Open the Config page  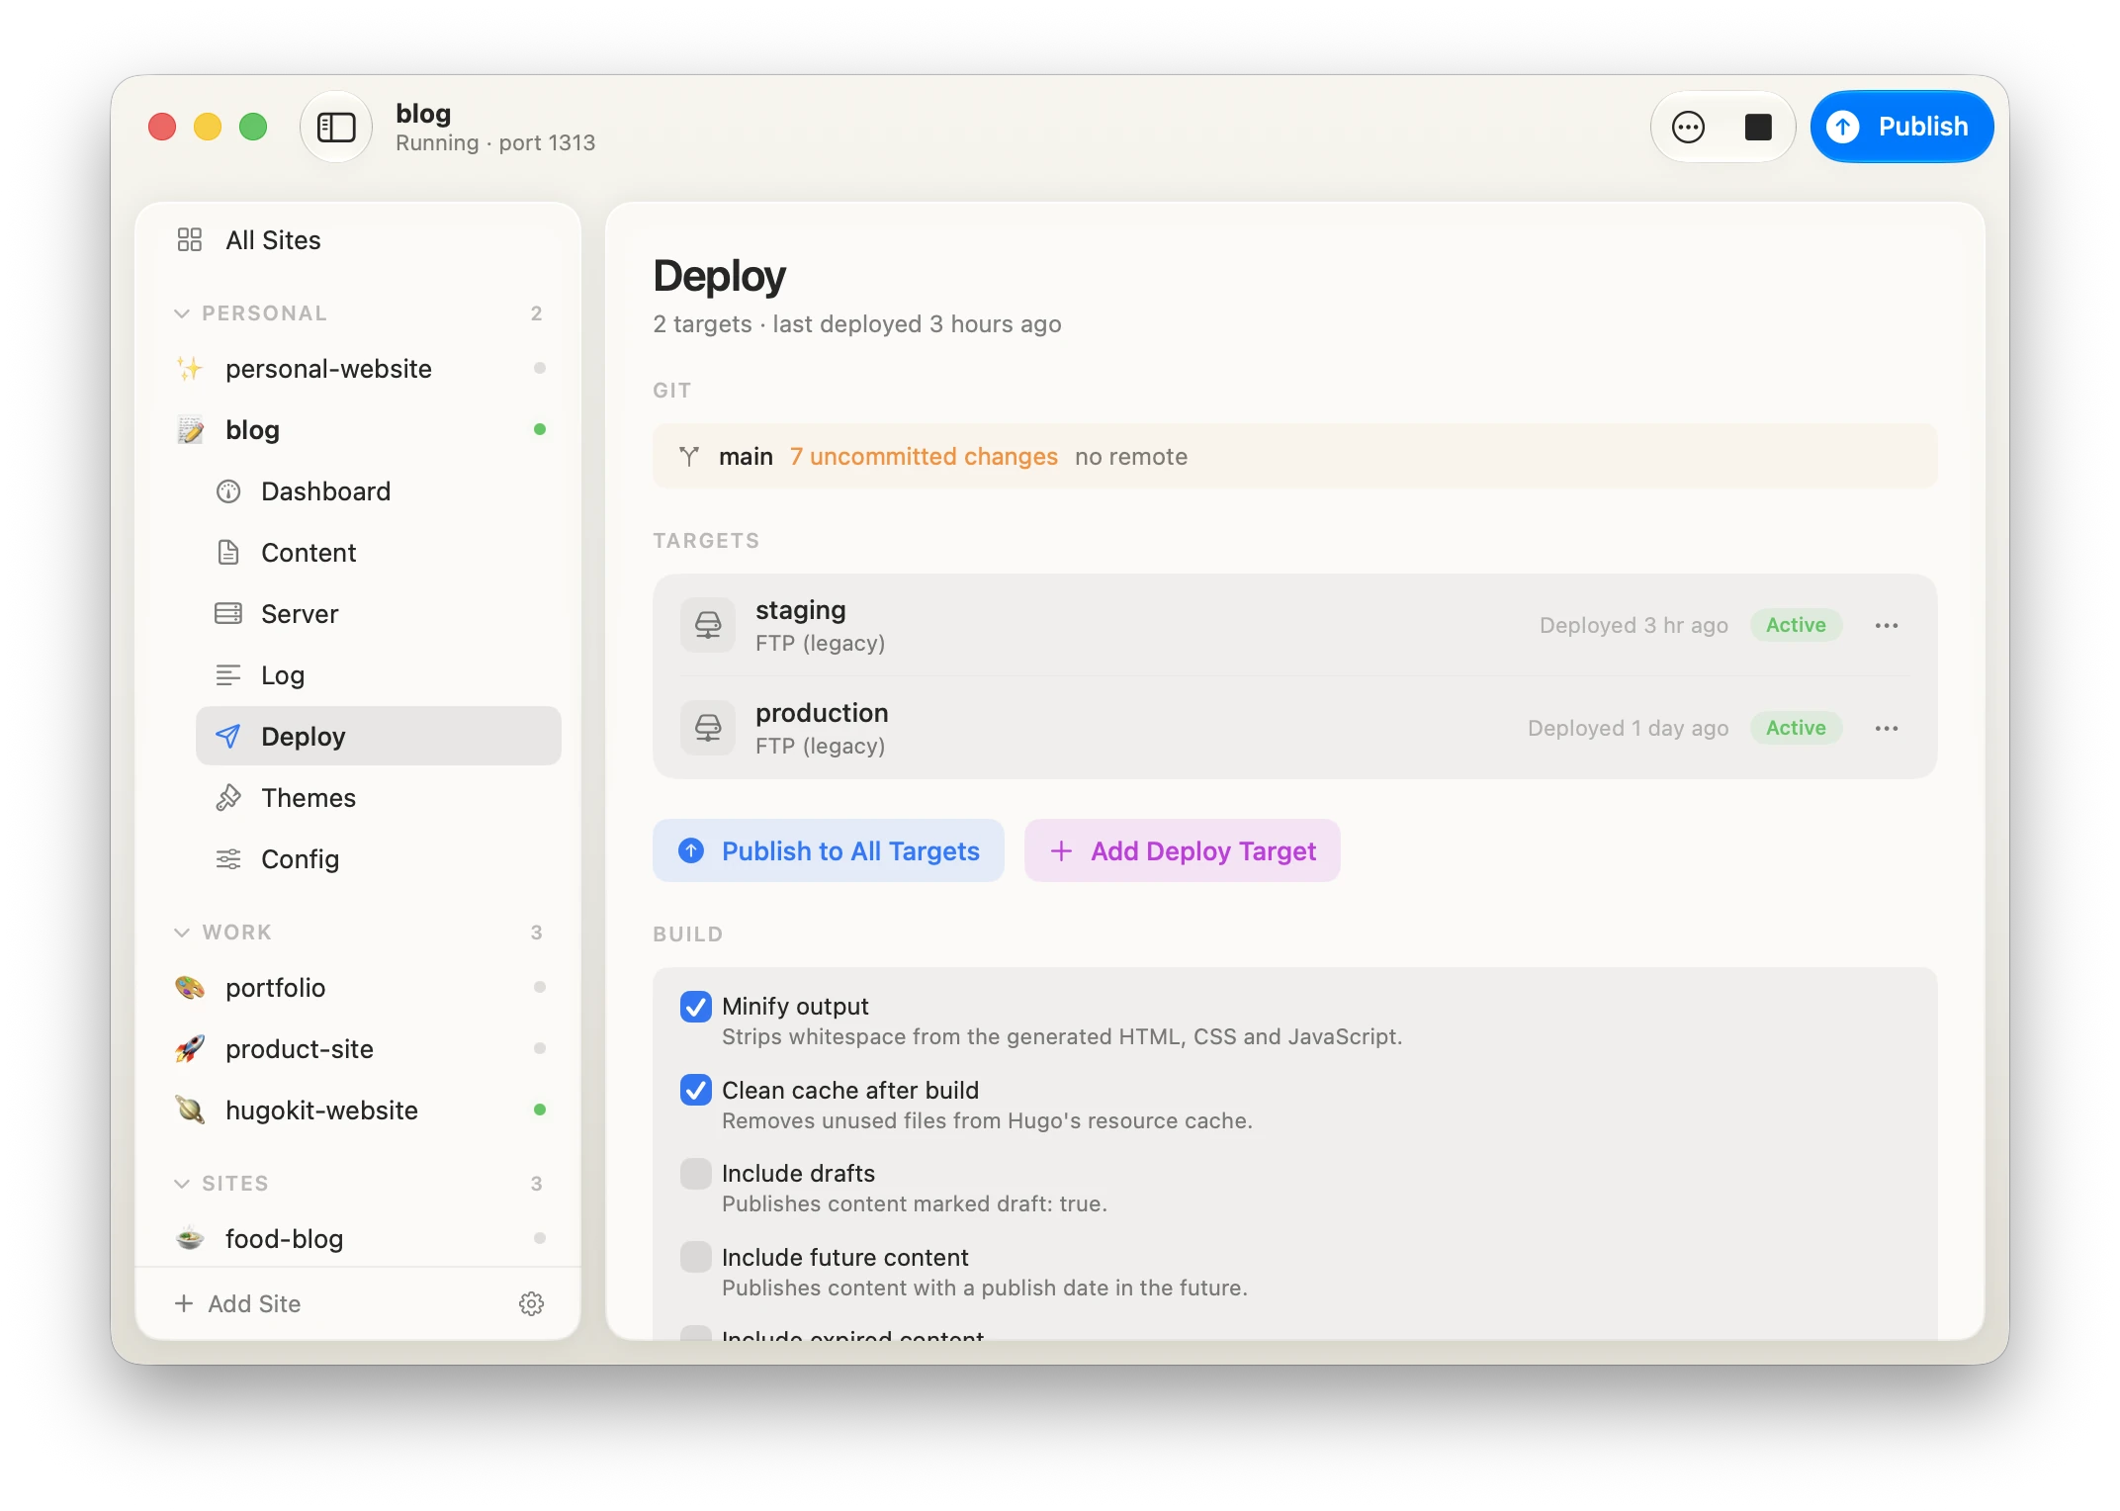tap(378, 859)
